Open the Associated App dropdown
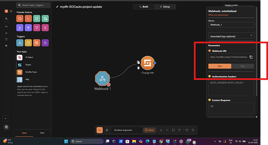 (231, 35)
